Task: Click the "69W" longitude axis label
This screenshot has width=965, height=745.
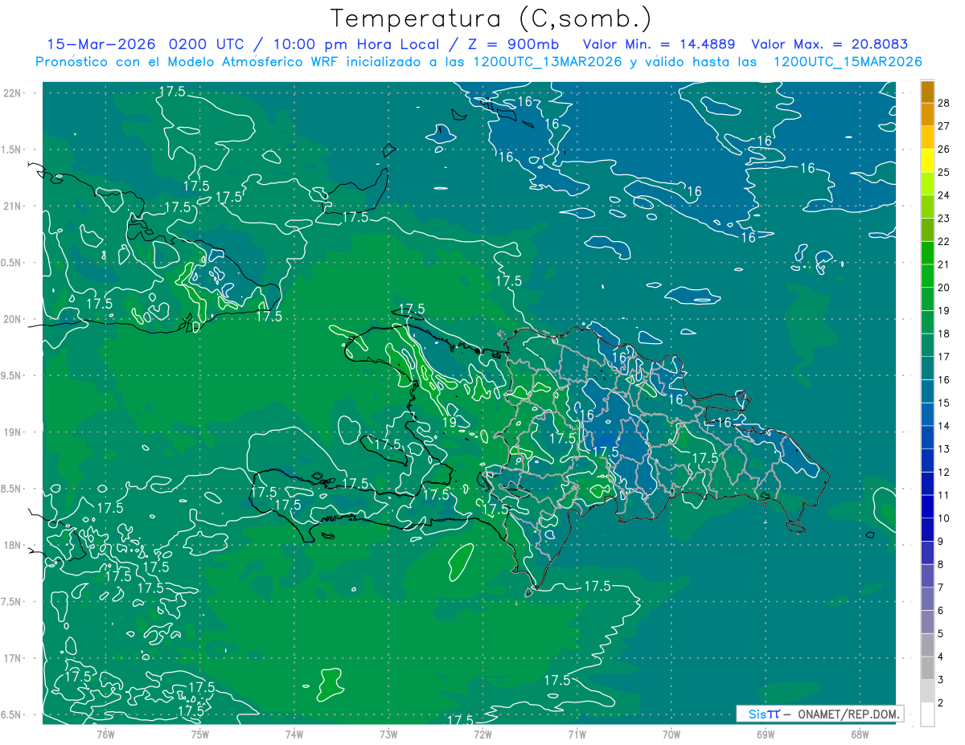Action: coord(766,735)
